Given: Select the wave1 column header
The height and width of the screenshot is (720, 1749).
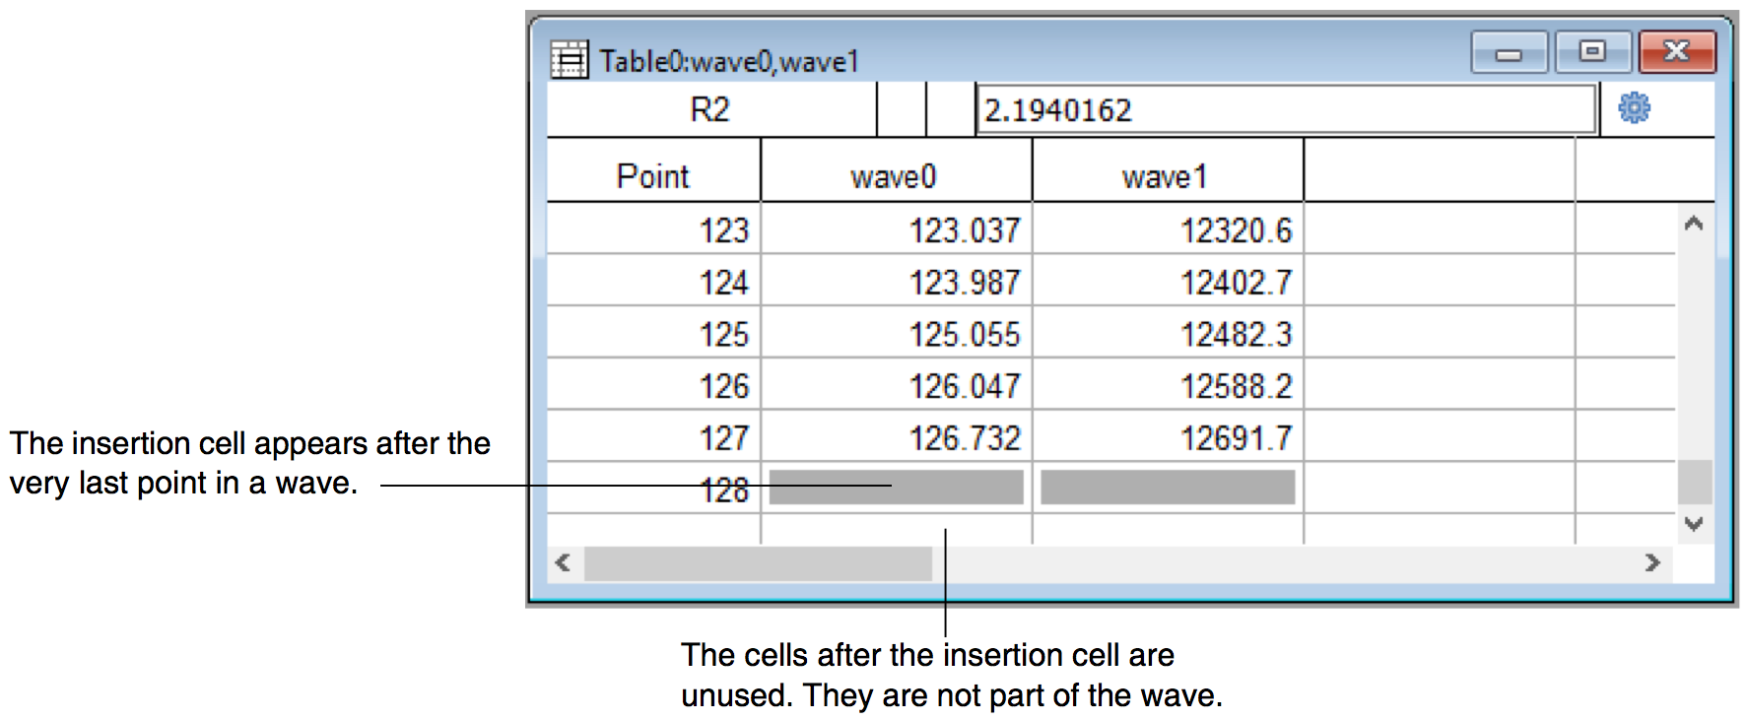Looking at the screenshot, I should [1166, 176].
